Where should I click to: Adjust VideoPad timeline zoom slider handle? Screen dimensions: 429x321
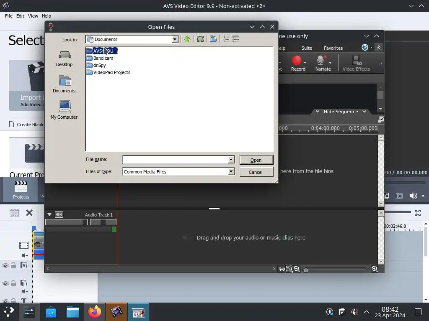pos(306,270)
